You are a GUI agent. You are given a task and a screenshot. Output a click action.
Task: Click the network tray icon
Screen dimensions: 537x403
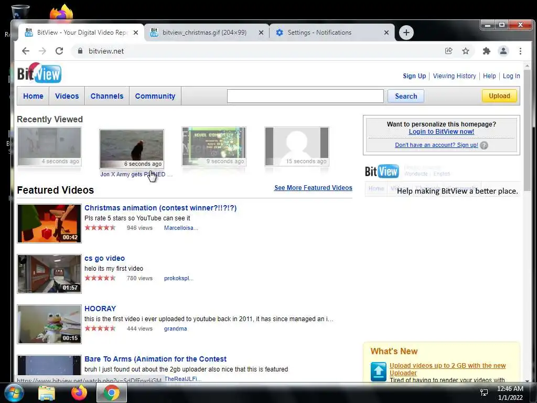pyautogui.click(x=484, y=393)
